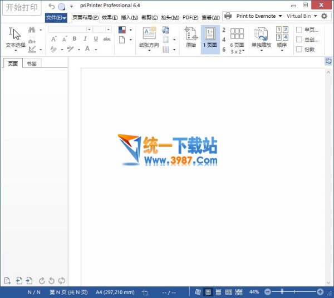334x298 pixels.
Task: Click the binoculars find icon
Action: coord(32,30)
